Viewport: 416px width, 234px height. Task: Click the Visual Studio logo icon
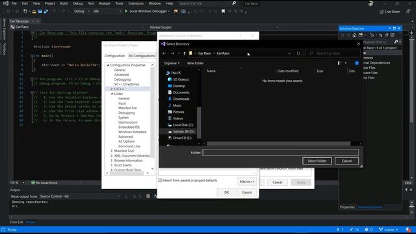[6, 3]
